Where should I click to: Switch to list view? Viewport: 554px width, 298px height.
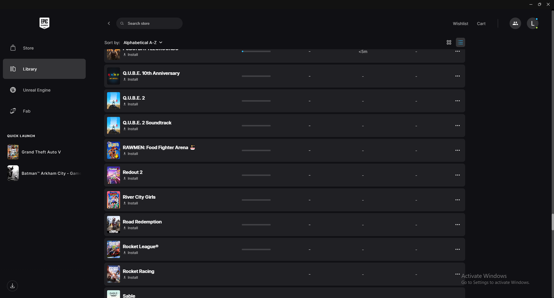461,42
